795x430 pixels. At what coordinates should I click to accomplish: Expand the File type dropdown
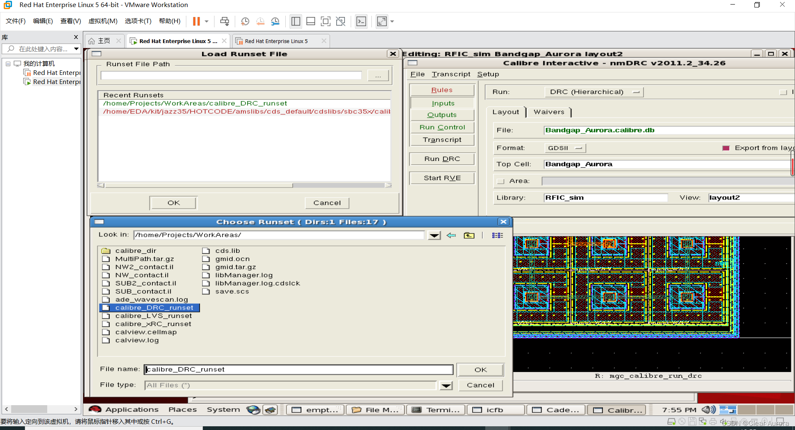click(446, 386)
